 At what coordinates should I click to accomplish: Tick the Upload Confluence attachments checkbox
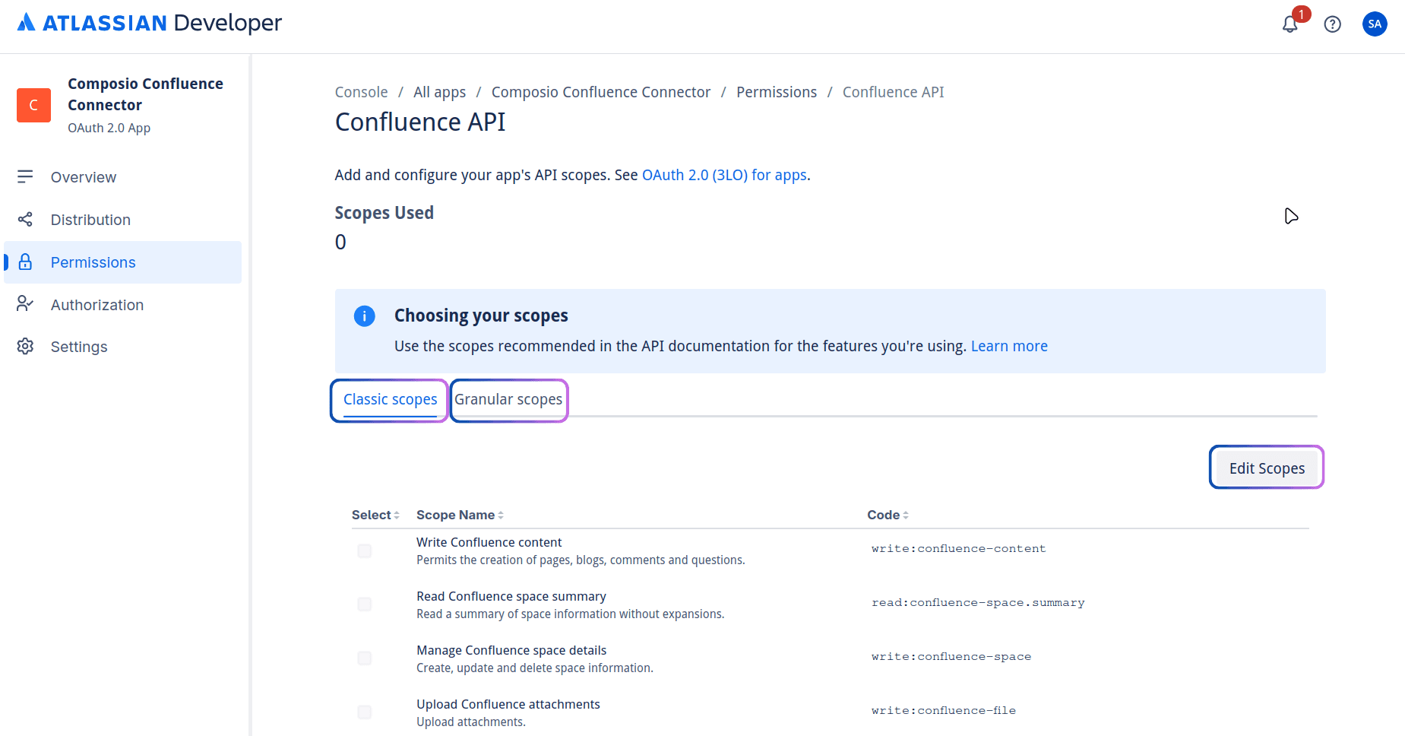tap(365, 712)
